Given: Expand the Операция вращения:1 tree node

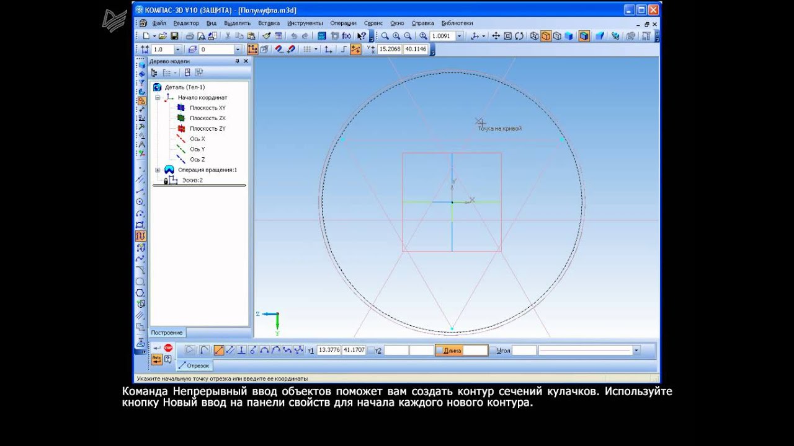Looking at the screenshot, I should tap(158, 170).
